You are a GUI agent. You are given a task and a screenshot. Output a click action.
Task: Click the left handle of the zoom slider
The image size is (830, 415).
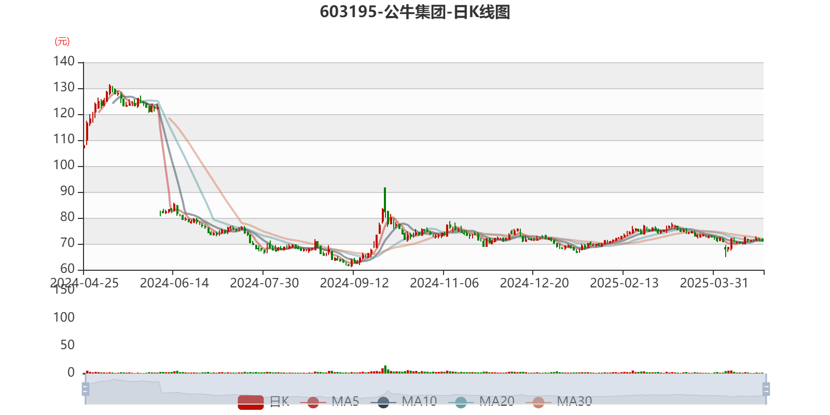point(86,389)
